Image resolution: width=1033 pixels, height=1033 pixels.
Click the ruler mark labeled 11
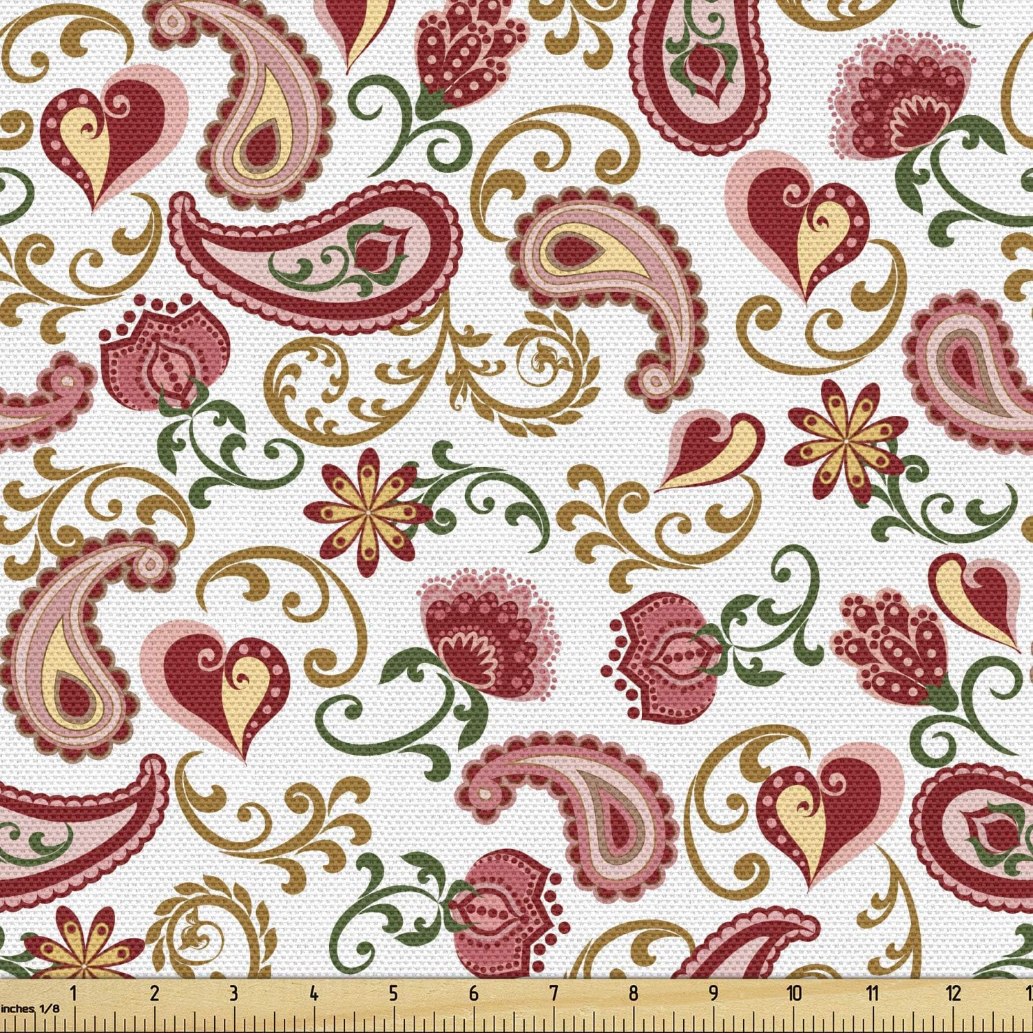coord(873,993)
